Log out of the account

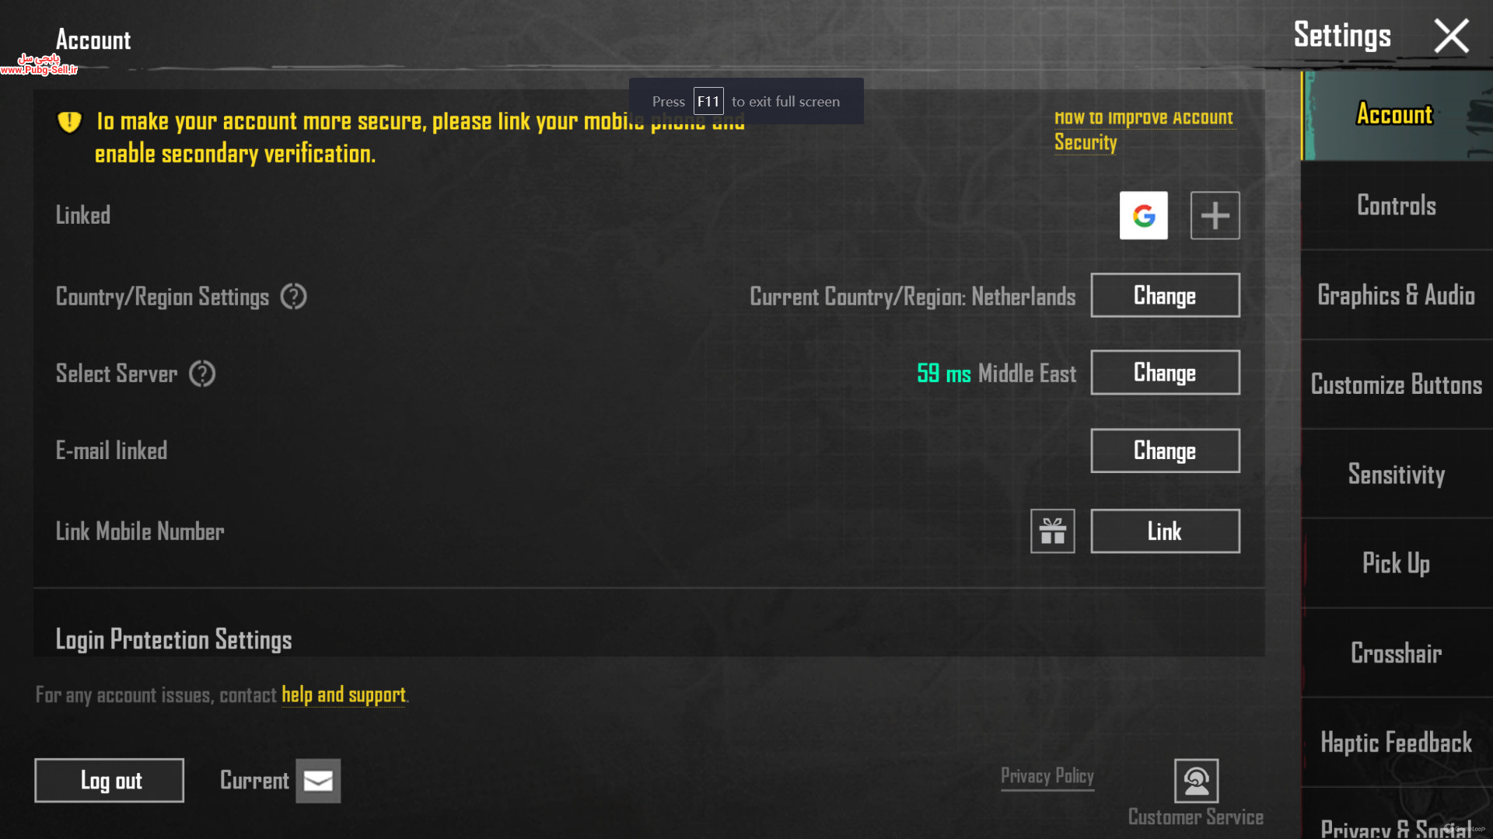pyautogui.click(x=109, y=781)
